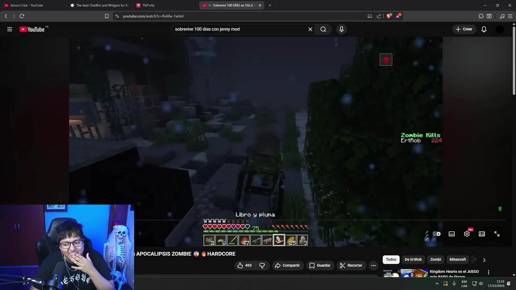
Task: Open Windows notification center bell
Action: point(509,284)
